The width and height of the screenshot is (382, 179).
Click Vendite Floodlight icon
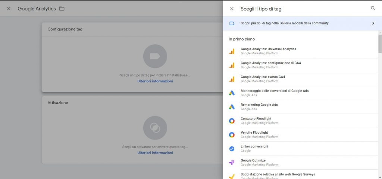pos(232,135)
